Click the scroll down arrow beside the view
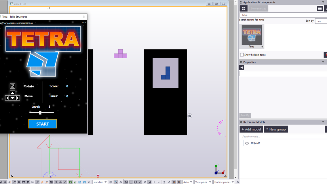This screenshot has height=184, width=327. click(235, 177)
